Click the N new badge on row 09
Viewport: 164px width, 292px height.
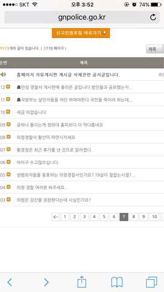pyautogui.click(x=8, y=124)
